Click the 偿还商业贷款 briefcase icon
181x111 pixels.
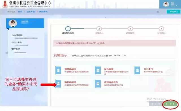coord(98,83)
